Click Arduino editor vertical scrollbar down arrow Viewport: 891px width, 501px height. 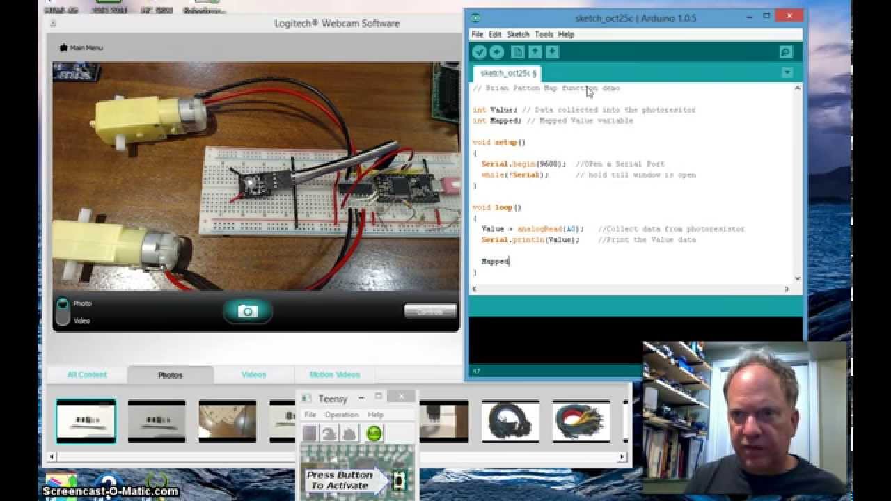click(x=798, y=278)
